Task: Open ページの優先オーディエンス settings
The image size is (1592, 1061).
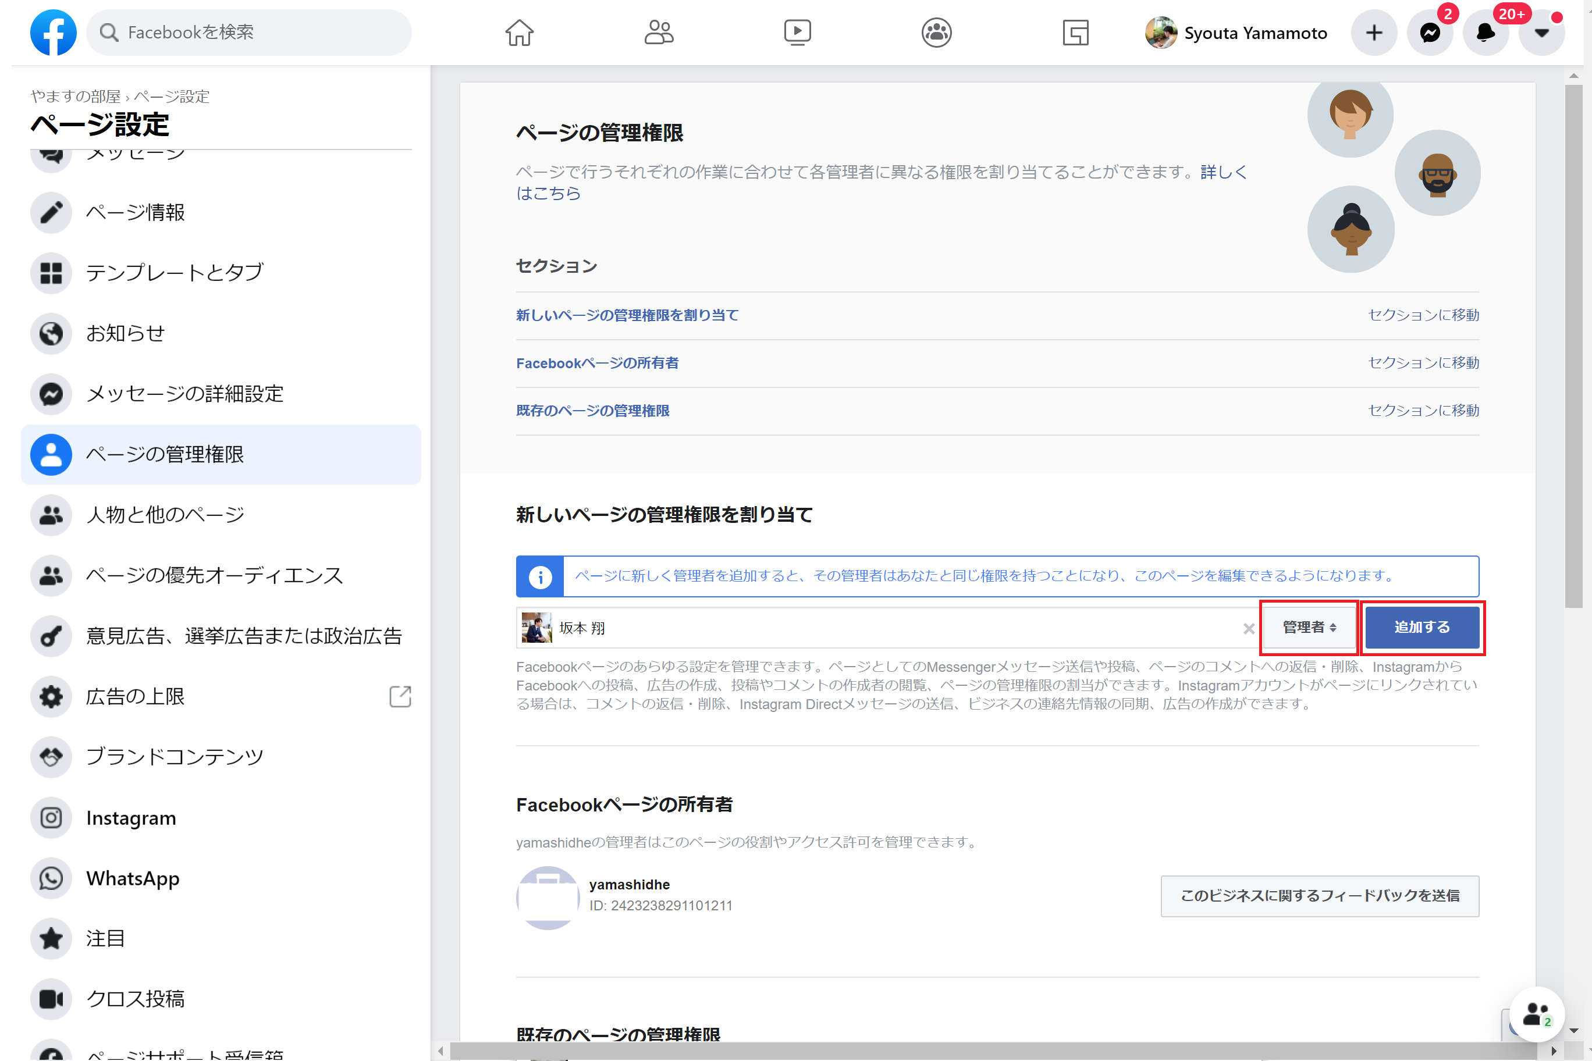Action: [x=221, y=575]
